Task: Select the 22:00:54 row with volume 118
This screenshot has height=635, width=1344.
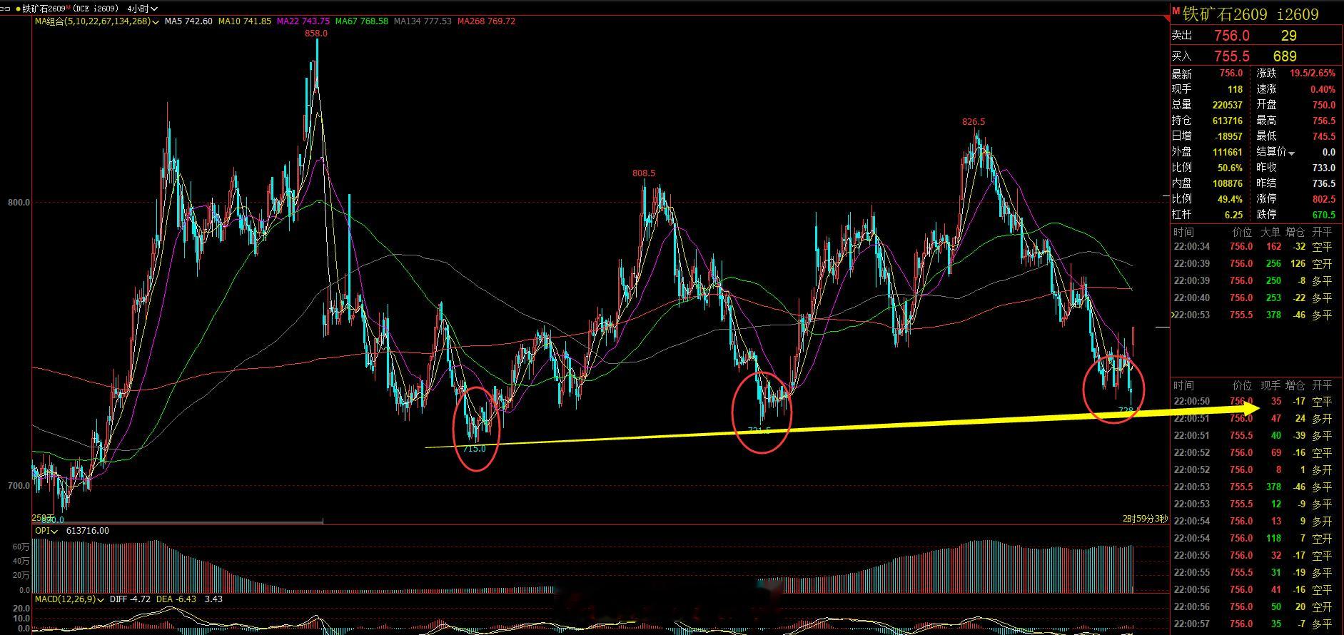Action: click(x=1255, y=539)
